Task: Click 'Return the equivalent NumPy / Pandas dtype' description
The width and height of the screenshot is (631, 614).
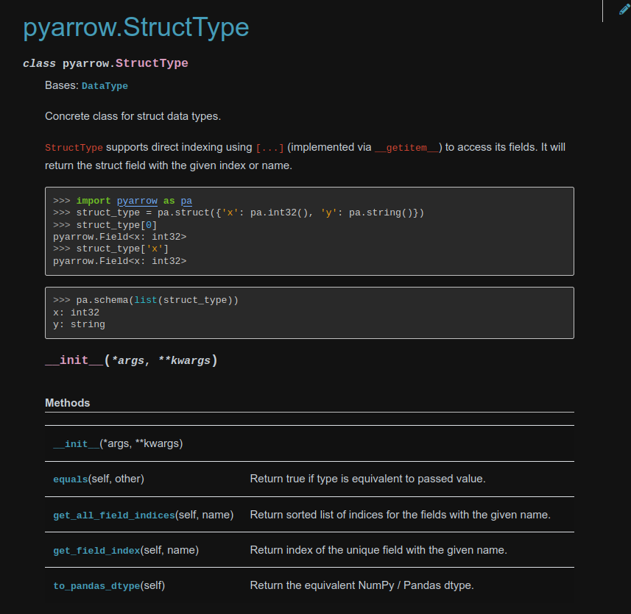Action: 362,585
